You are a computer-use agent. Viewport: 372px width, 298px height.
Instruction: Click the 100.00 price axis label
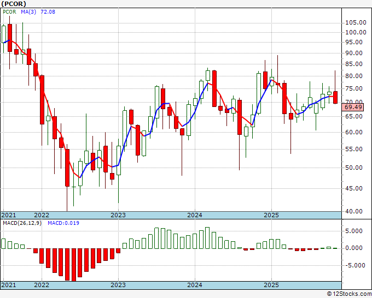pyautogui.click(x=356, y=32)
